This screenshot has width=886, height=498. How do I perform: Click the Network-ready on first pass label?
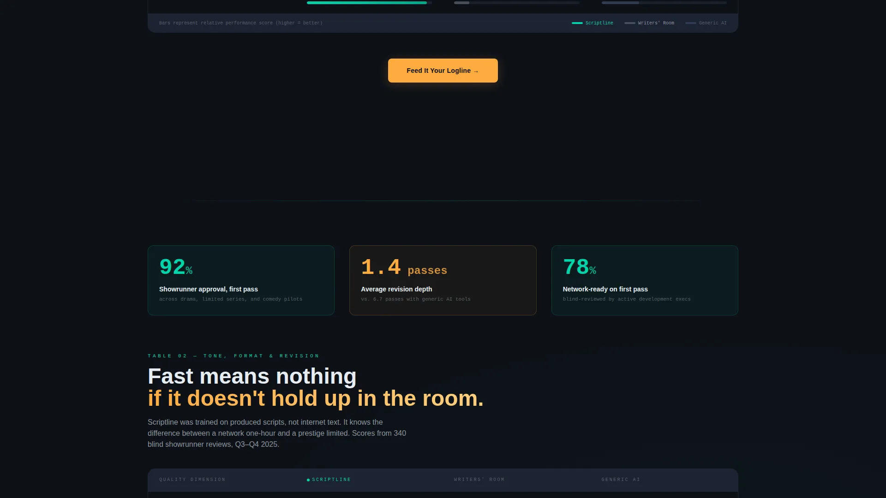click(x=605, y=289)
